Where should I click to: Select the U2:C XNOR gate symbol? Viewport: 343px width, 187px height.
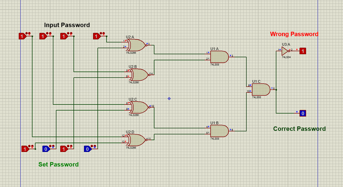tap(139, 107)
